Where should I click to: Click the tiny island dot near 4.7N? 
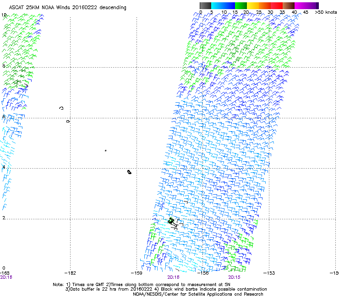click(105, 150)
